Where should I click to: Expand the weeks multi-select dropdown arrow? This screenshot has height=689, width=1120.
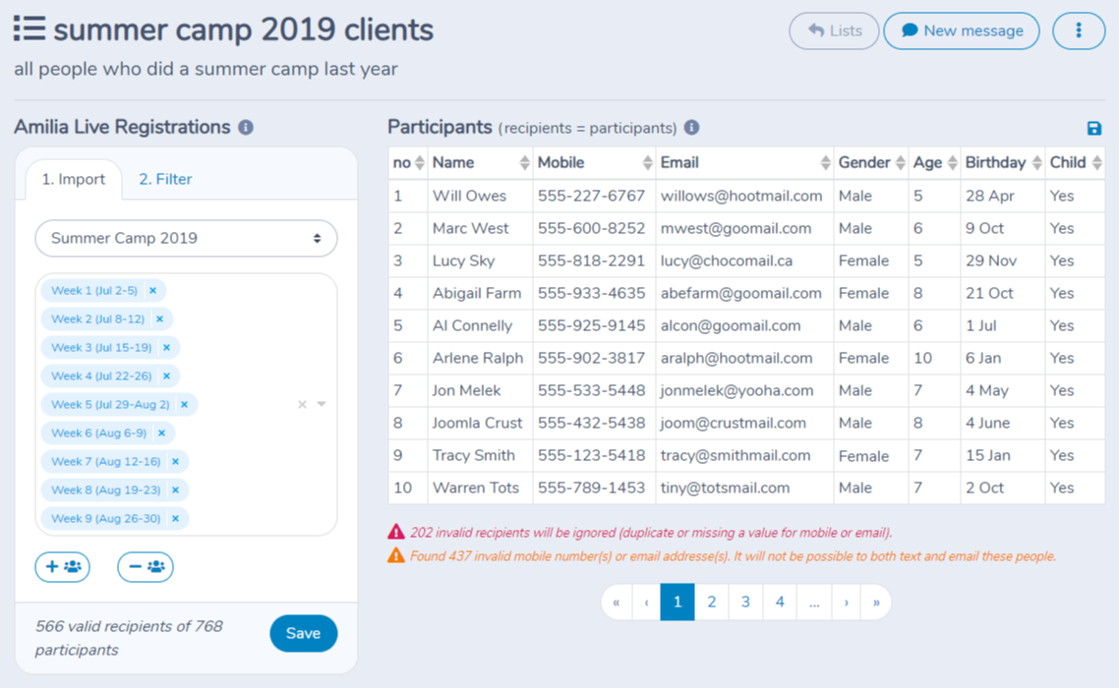(x=323, y=404)
